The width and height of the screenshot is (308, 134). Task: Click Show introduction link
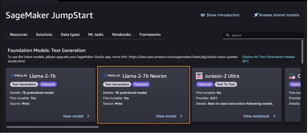pyautogui.click(x=223, y=15)
